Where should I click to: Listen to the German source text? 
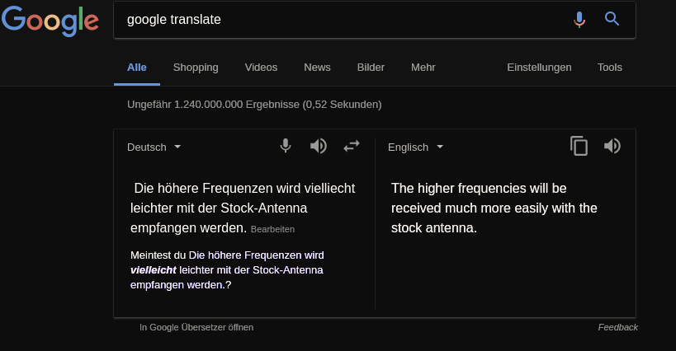(x=318, y=146)
